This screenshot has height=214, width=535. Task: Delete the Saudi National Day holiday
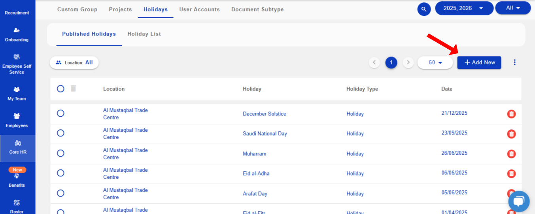(x=511, y=134)
